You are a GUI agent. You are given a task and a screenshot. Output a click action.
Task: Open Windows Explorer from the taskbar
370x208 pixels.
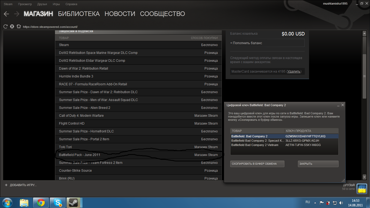(x=24, y=203)
